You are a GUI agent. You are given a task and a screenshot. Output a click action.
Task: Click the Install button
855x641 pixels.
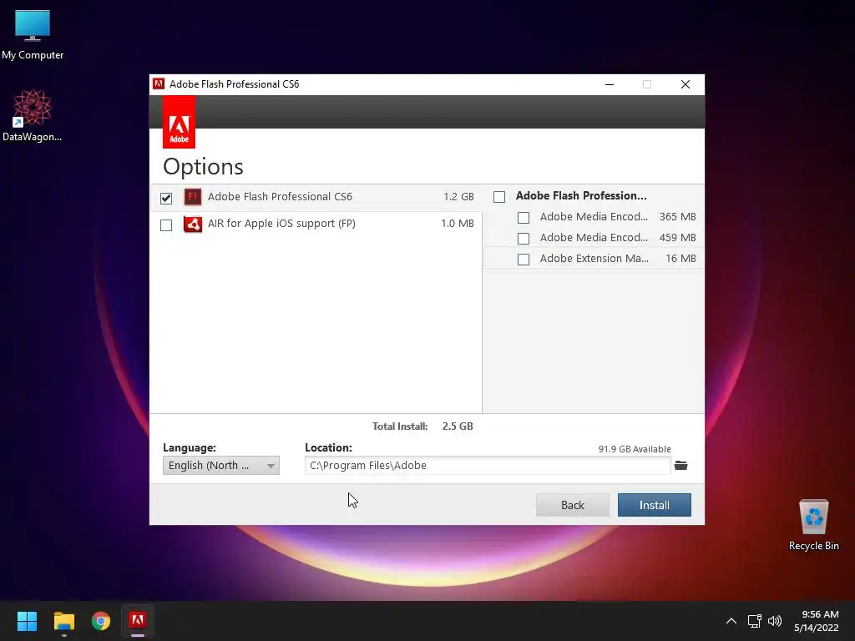click(x=655, y=505)
